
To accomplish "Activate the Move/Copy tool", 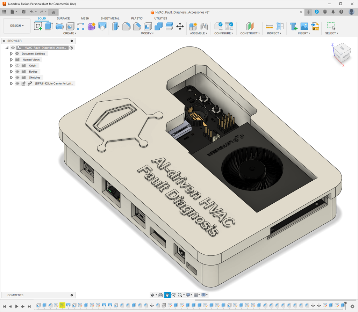I will [x=180, y=26].
